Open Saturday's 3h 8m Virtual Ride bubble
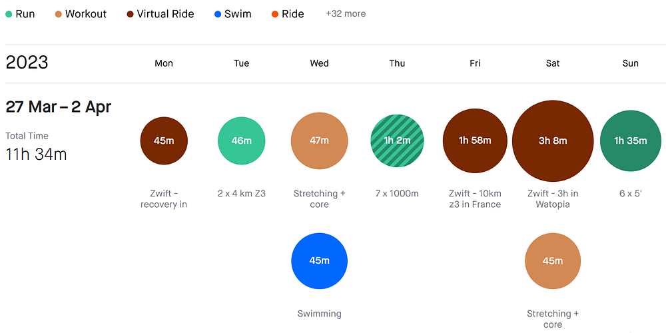The image size is (666, 333). pos(553,141)
